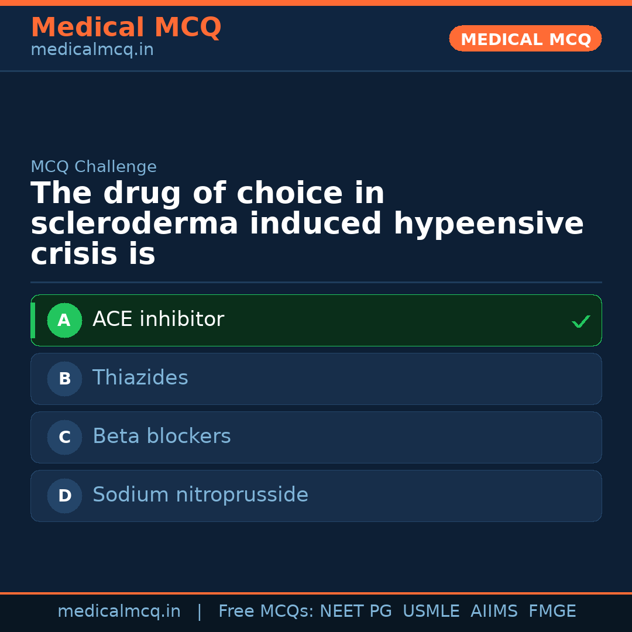
Task: Click the MCQ Challenge label
Action: pos(94,167)
